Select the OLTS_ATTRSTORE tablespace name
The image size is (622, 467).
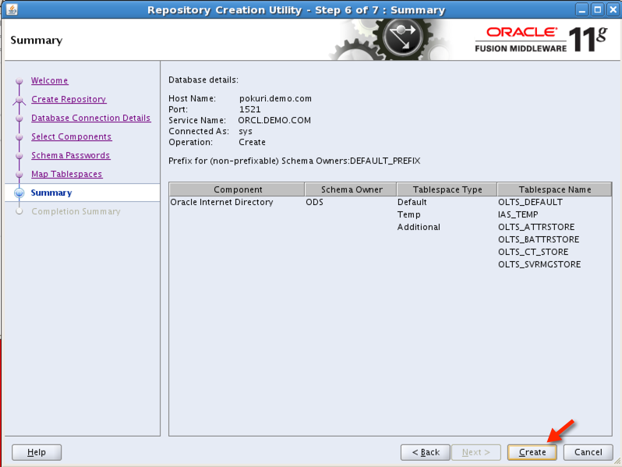(536, 227)
